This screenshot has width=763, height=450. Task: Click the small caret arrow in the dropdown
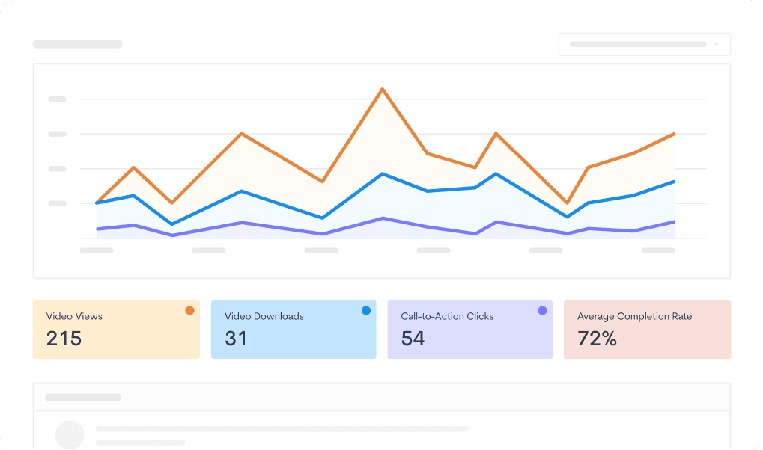pyautogui.click(x=717, y=44)
